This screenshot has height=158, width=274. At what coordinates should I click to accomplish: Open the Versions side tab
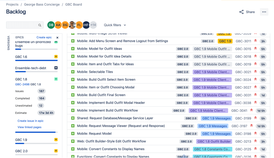tap(8, 43)
